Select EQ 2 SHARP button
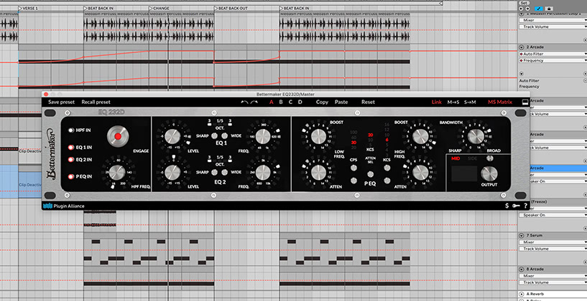The height and width of the screenshot is (301, 587). coord(215,172)
